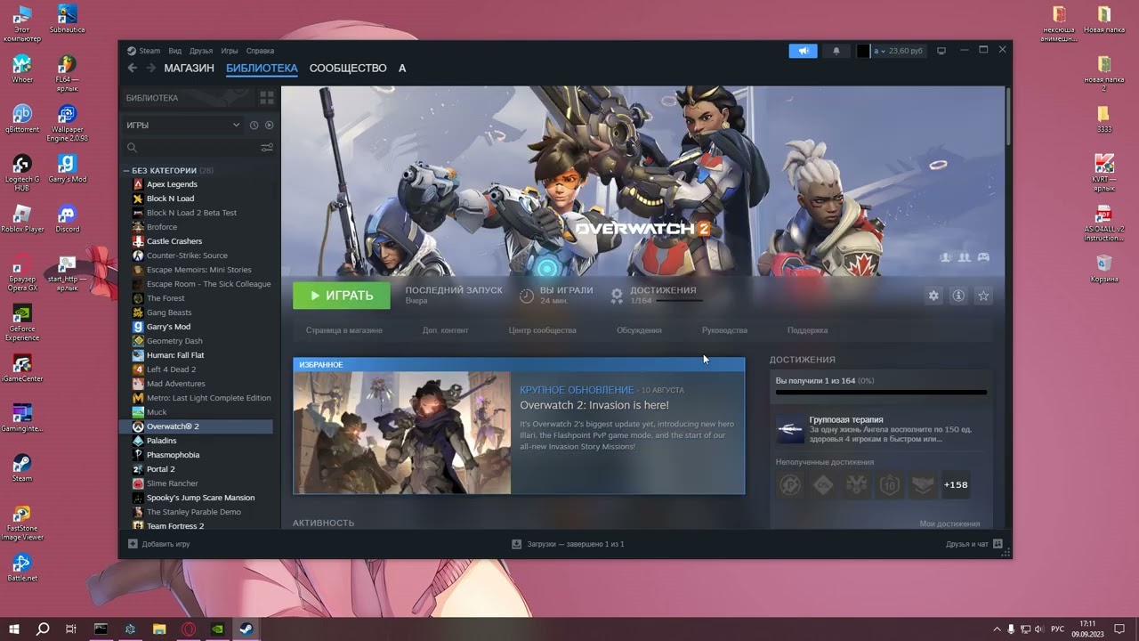The width and height of the screenshot is (1139, 641).
Task: Open advanced filter settings icon
Action: click(x=266, y=148)
